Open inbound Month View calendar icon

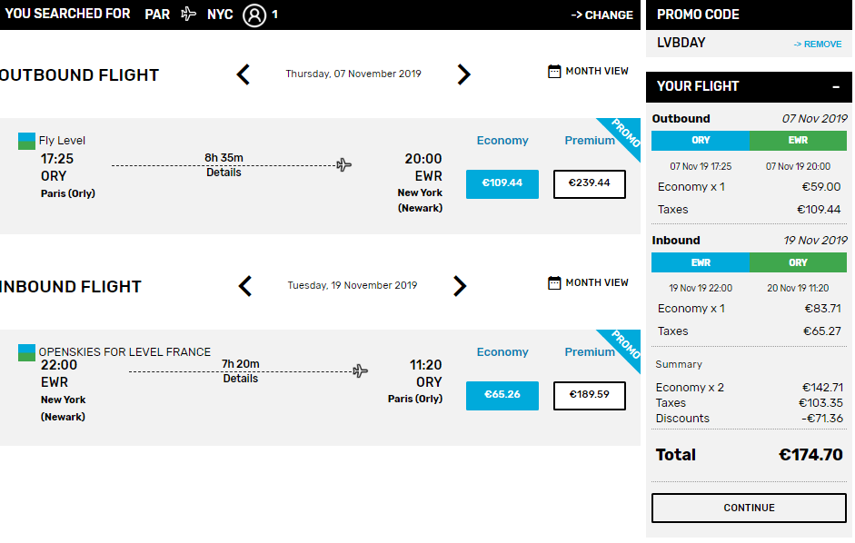[x=554, y=283]
